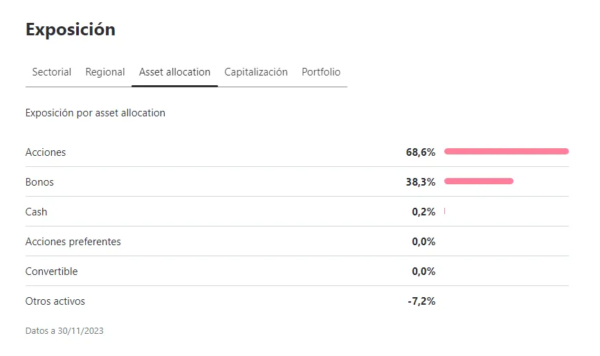This screenshot has height=356, width=600.
Task: Click the Acciones row label
Action: pos(46,152)
